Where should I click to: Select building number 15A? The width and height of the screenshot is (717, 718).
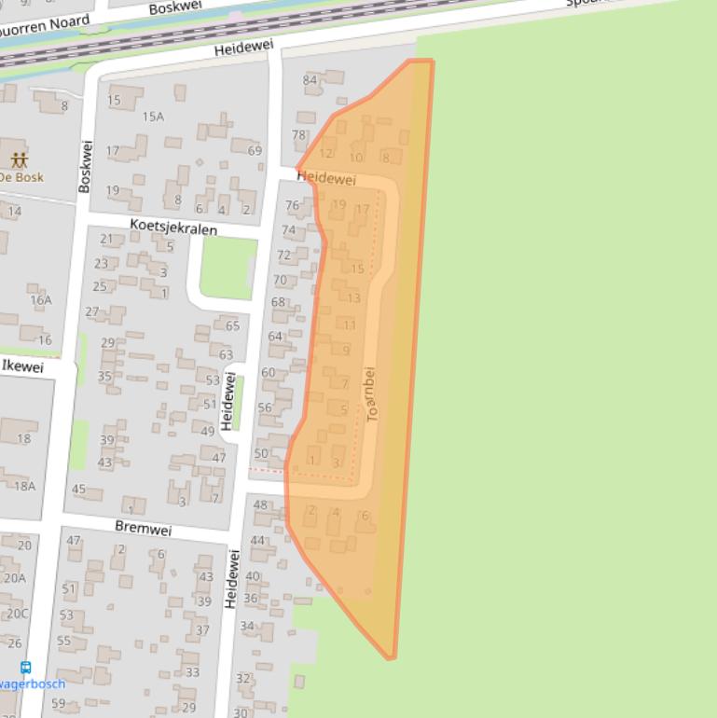pos(153,117)
